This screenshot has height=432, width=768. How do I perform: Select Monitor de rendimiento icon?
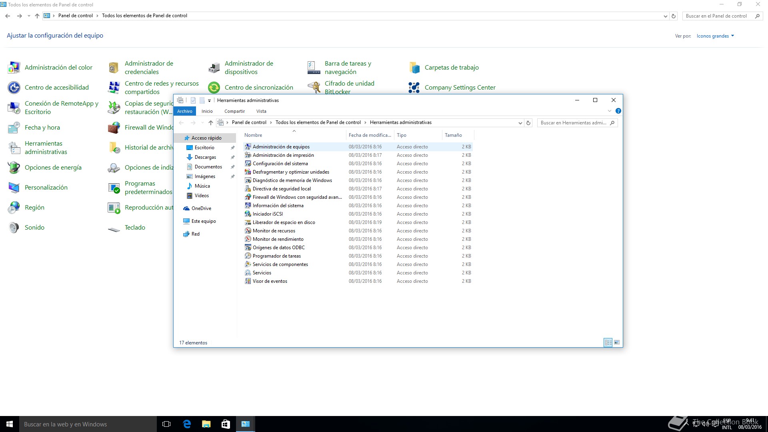tap(248, 239)
